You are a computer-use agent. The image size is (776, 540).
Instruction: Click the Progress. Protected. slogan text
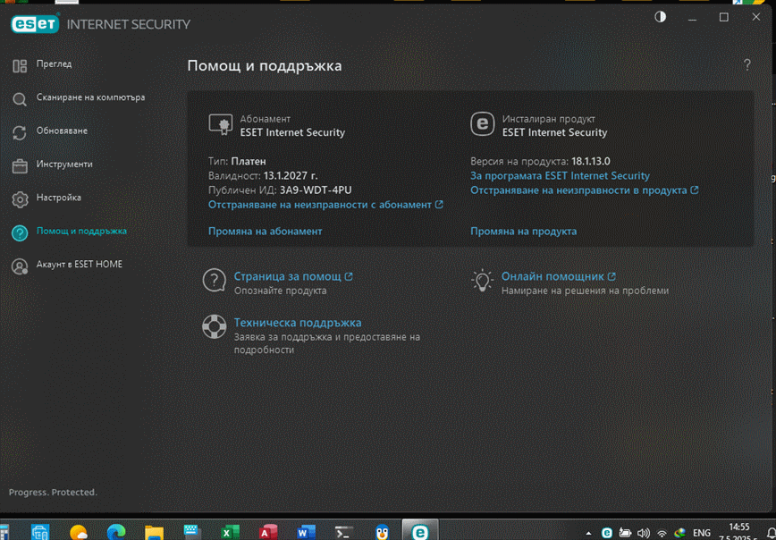coord(53,493)
